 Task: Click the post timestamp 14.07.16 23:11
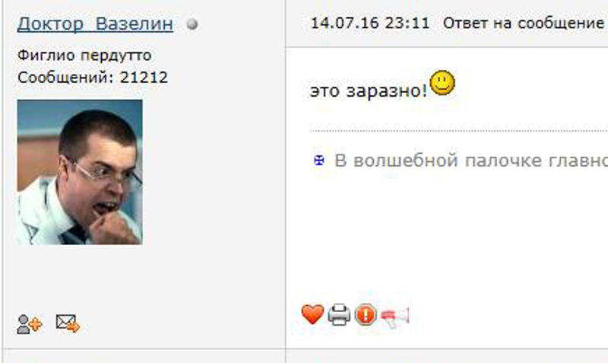coord(370,24)
